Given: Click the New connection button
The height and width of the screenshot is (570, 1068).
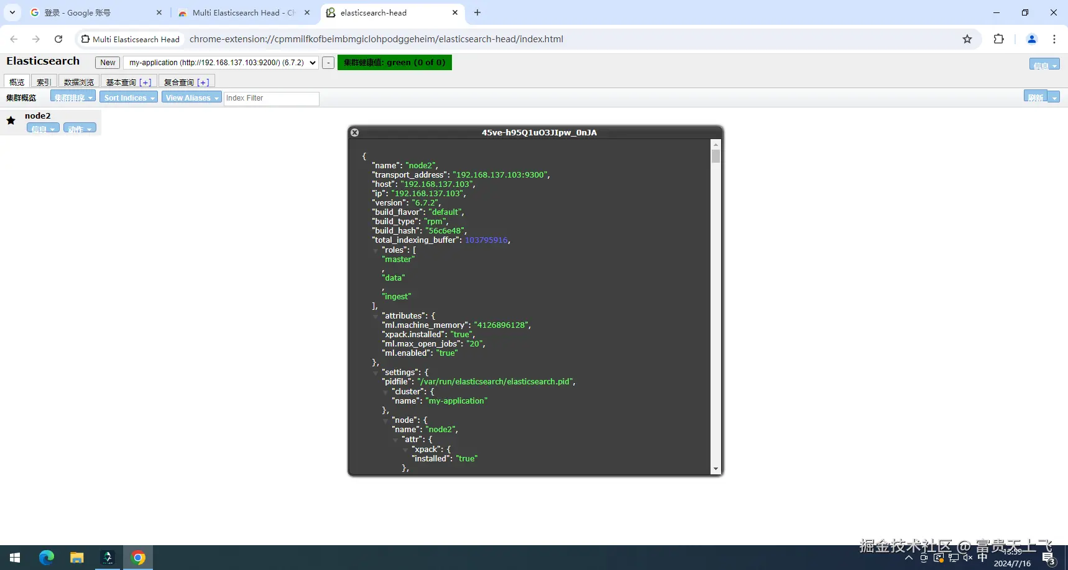Looking at the screenshot, I should tap(108, 63).
